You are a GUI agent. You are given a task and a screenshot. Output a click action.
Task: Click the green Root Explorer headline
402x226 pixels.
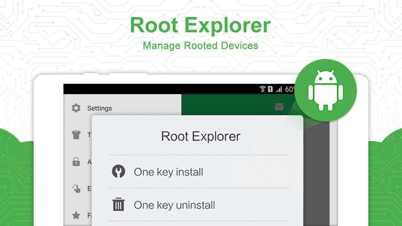pyautogui.click(x=200, y=25)
